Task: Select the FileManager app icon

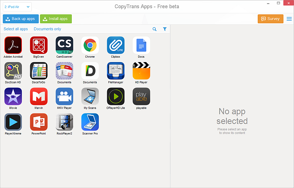Action: pos(116,71)
